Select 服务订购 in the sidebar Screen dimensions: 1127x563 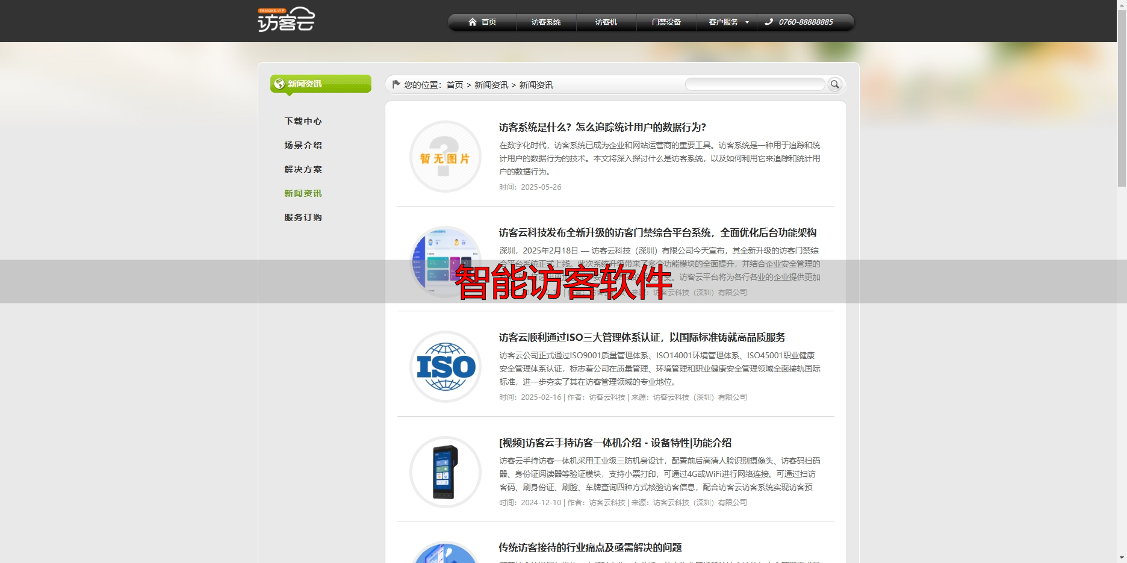point(303,217)
